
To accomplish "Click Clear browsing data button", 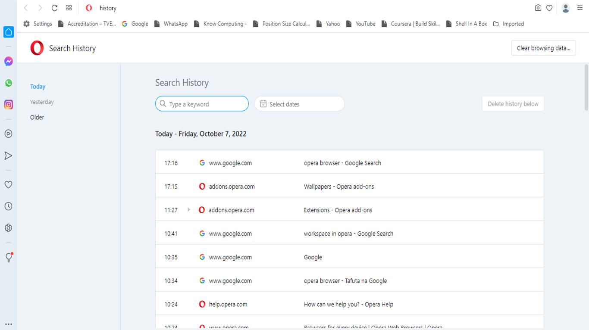I will [x=543, y=48].
